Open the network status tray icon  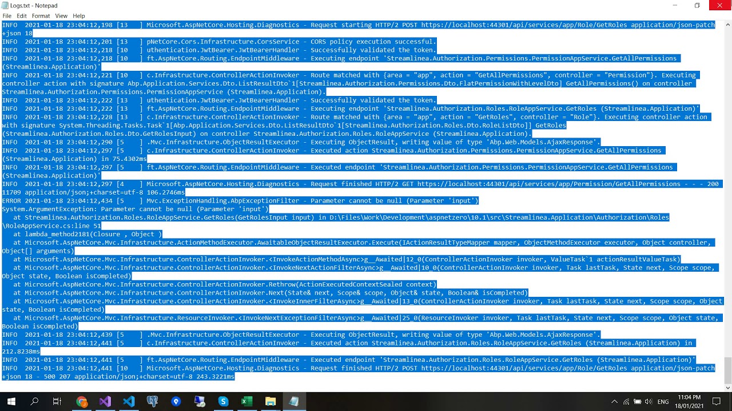click(626, 402)
